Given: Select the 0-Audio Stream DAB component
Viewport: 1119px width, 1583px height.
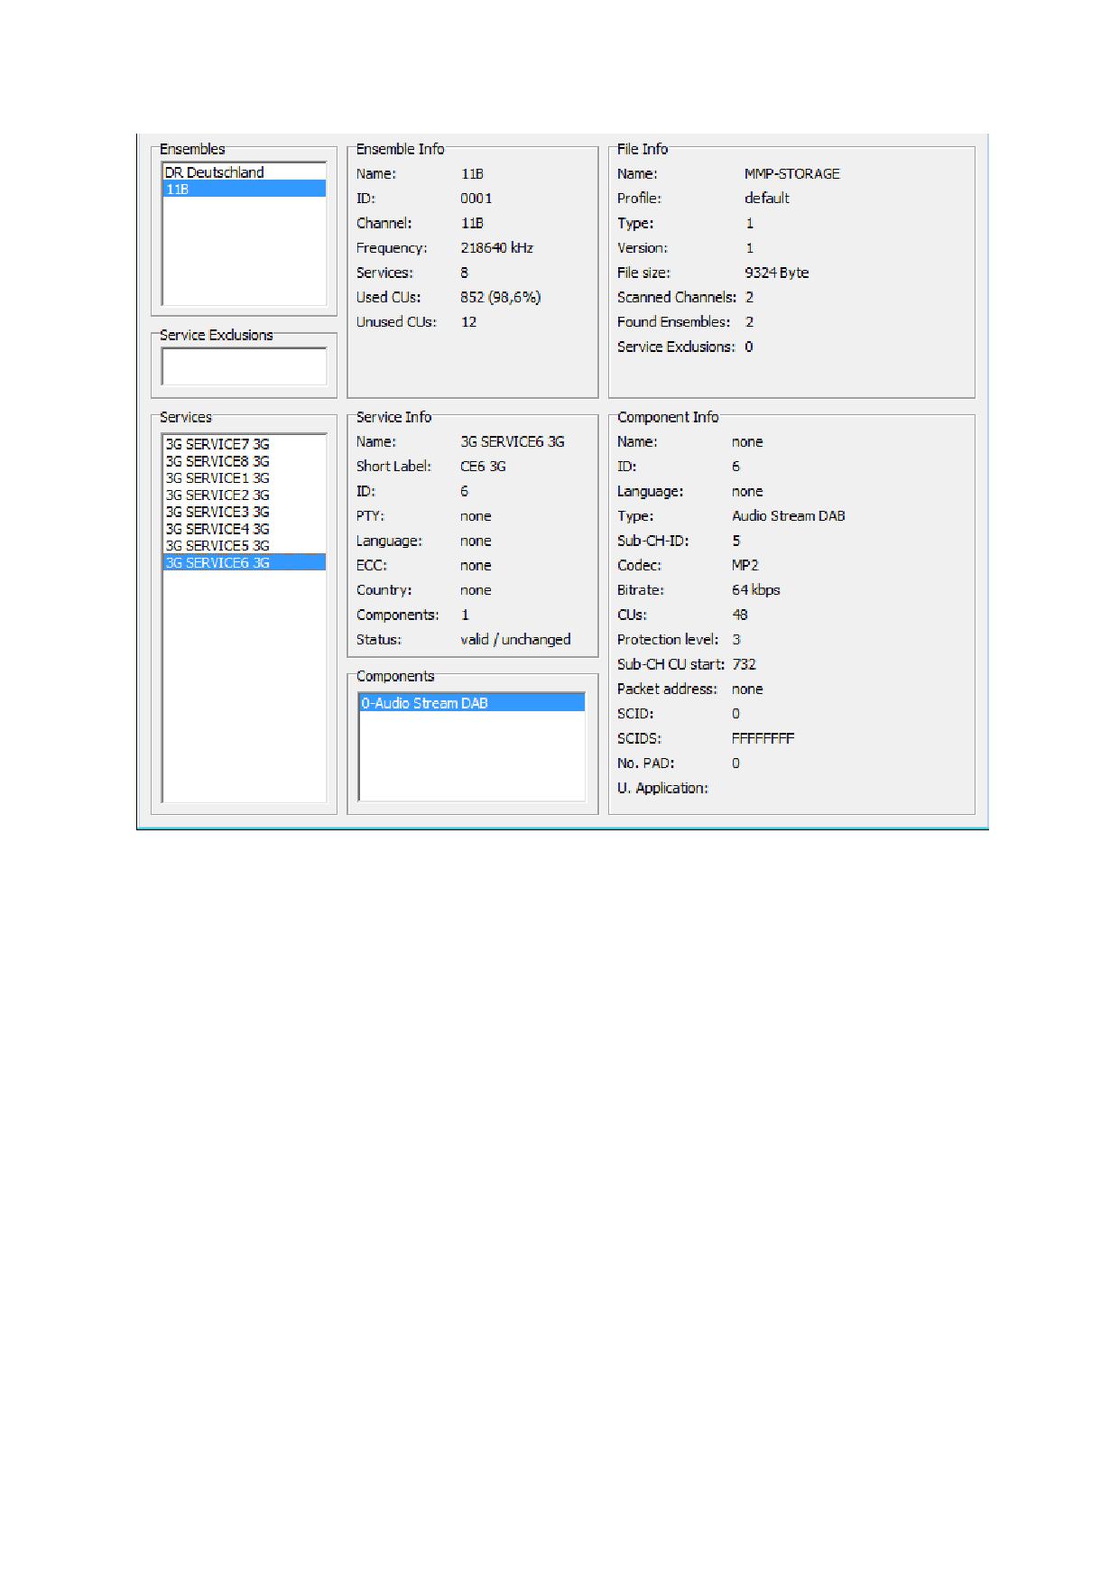Looking at the screenshot, I should (424, 703).
